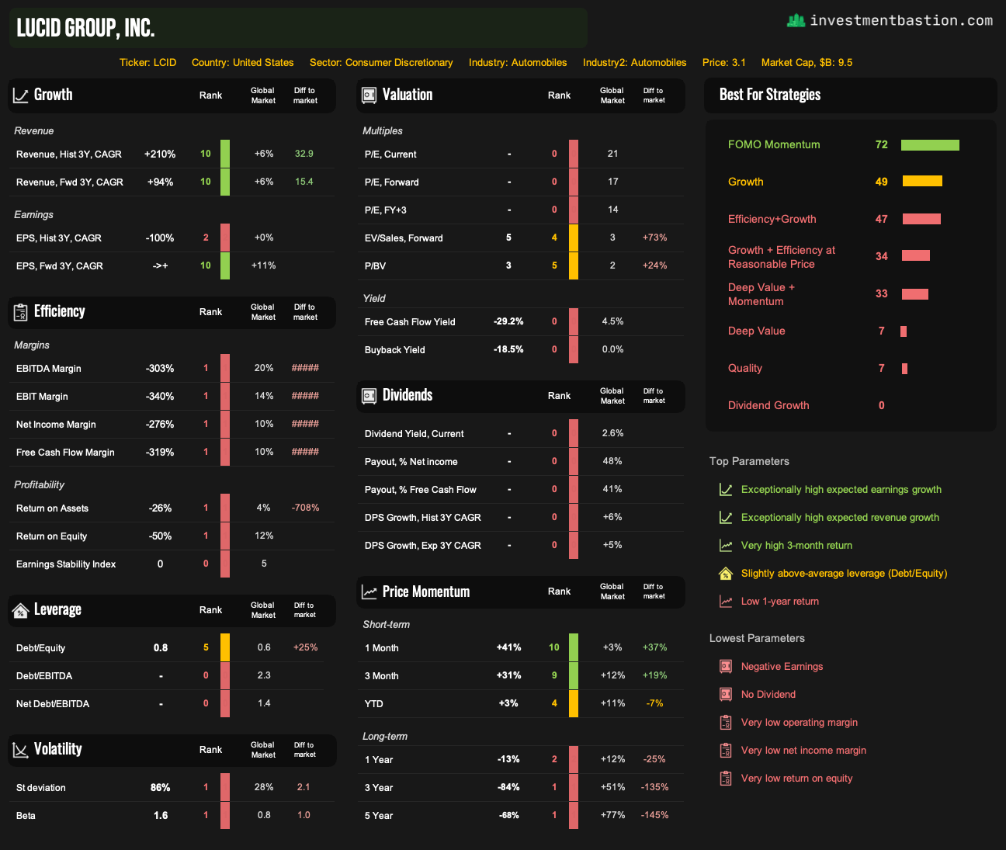Click the Lowest Parameters heading

(757, 639)
